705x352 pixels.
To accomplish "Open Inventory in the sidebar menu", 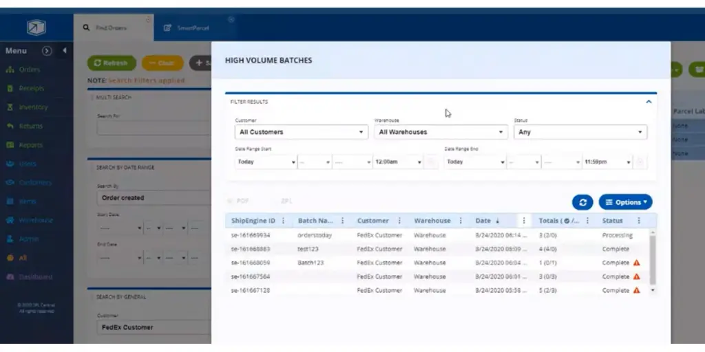I will pyautogui.click(x=33, y=107).
